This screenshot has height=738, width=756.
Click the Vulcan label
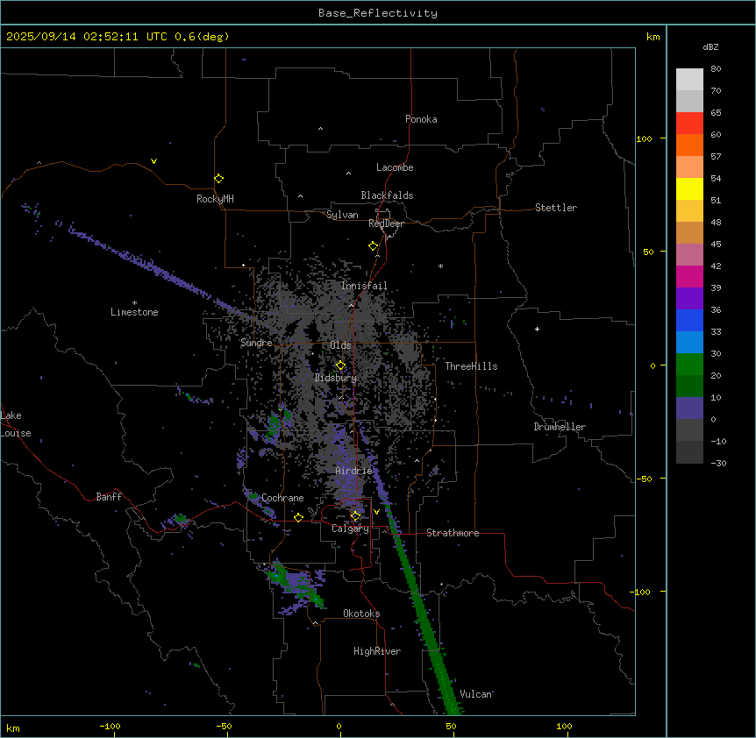click(x=475, y=694)
